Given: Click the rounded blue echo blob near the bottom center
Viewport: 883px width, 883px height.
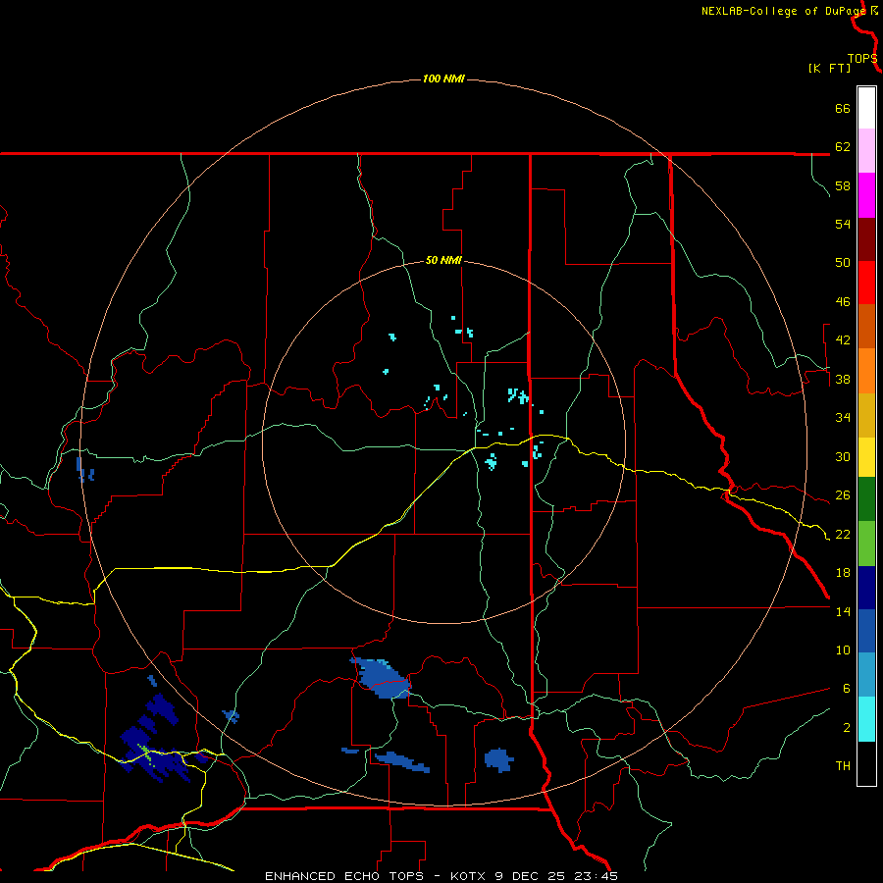Looking at the screenshot, I should click(499, 759).
